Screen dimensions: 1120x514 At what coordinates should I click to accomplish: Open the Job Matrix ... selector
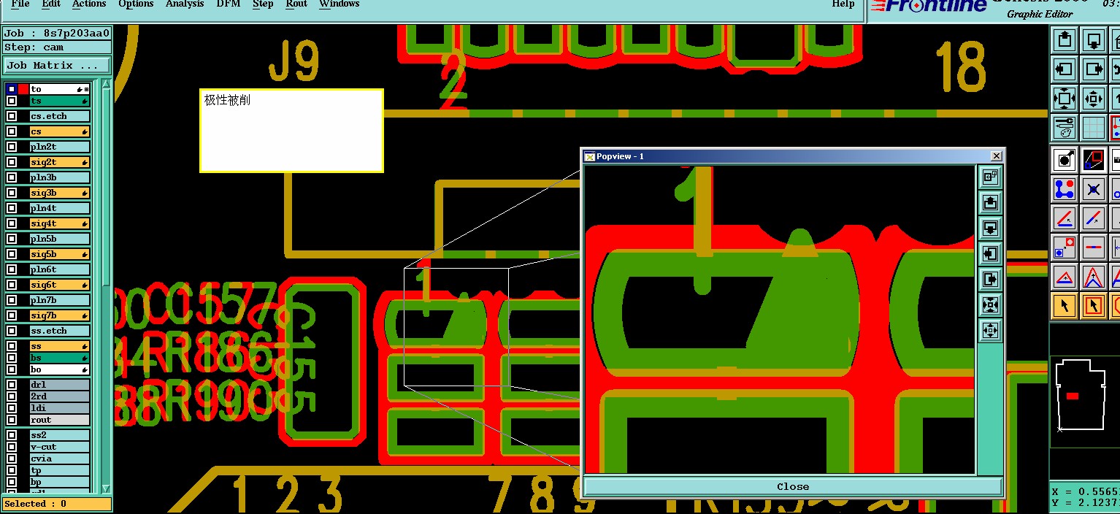57,66
